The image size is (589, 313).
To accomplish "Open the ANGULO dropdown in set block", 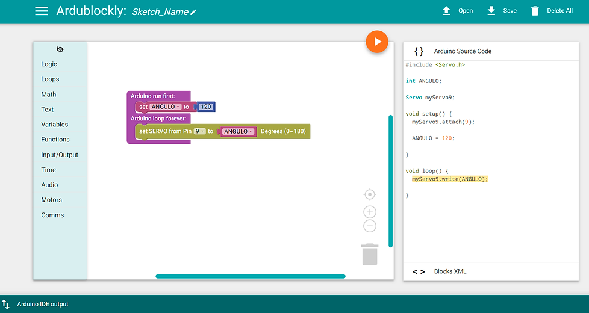I will (x=166, y=107).
